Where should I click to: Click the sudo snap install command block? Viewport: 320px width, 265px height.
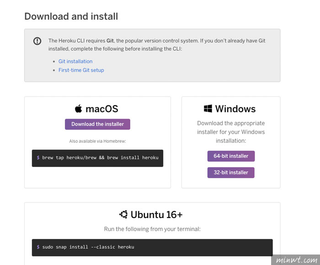coord(152,248)
